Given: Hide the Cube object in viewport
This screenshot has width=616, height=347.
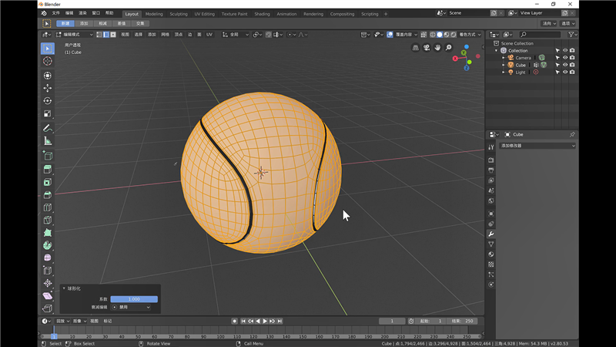Looking at the screenshot, I should tap(565, 65).
